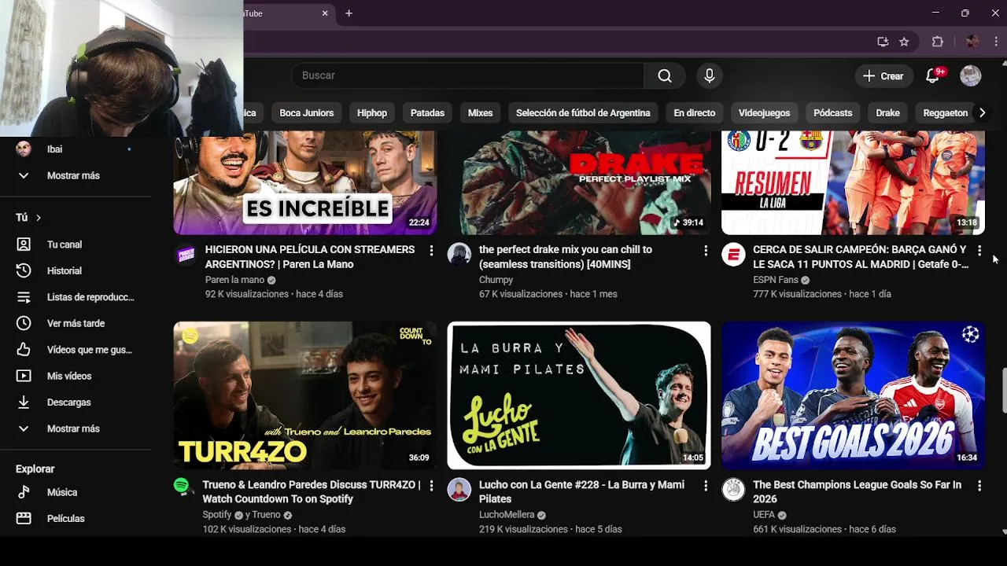Open HICIERON UNA PELÍCULA CON STREAMERS title
Screen dimensions: 1007x566
coord(310,256)
